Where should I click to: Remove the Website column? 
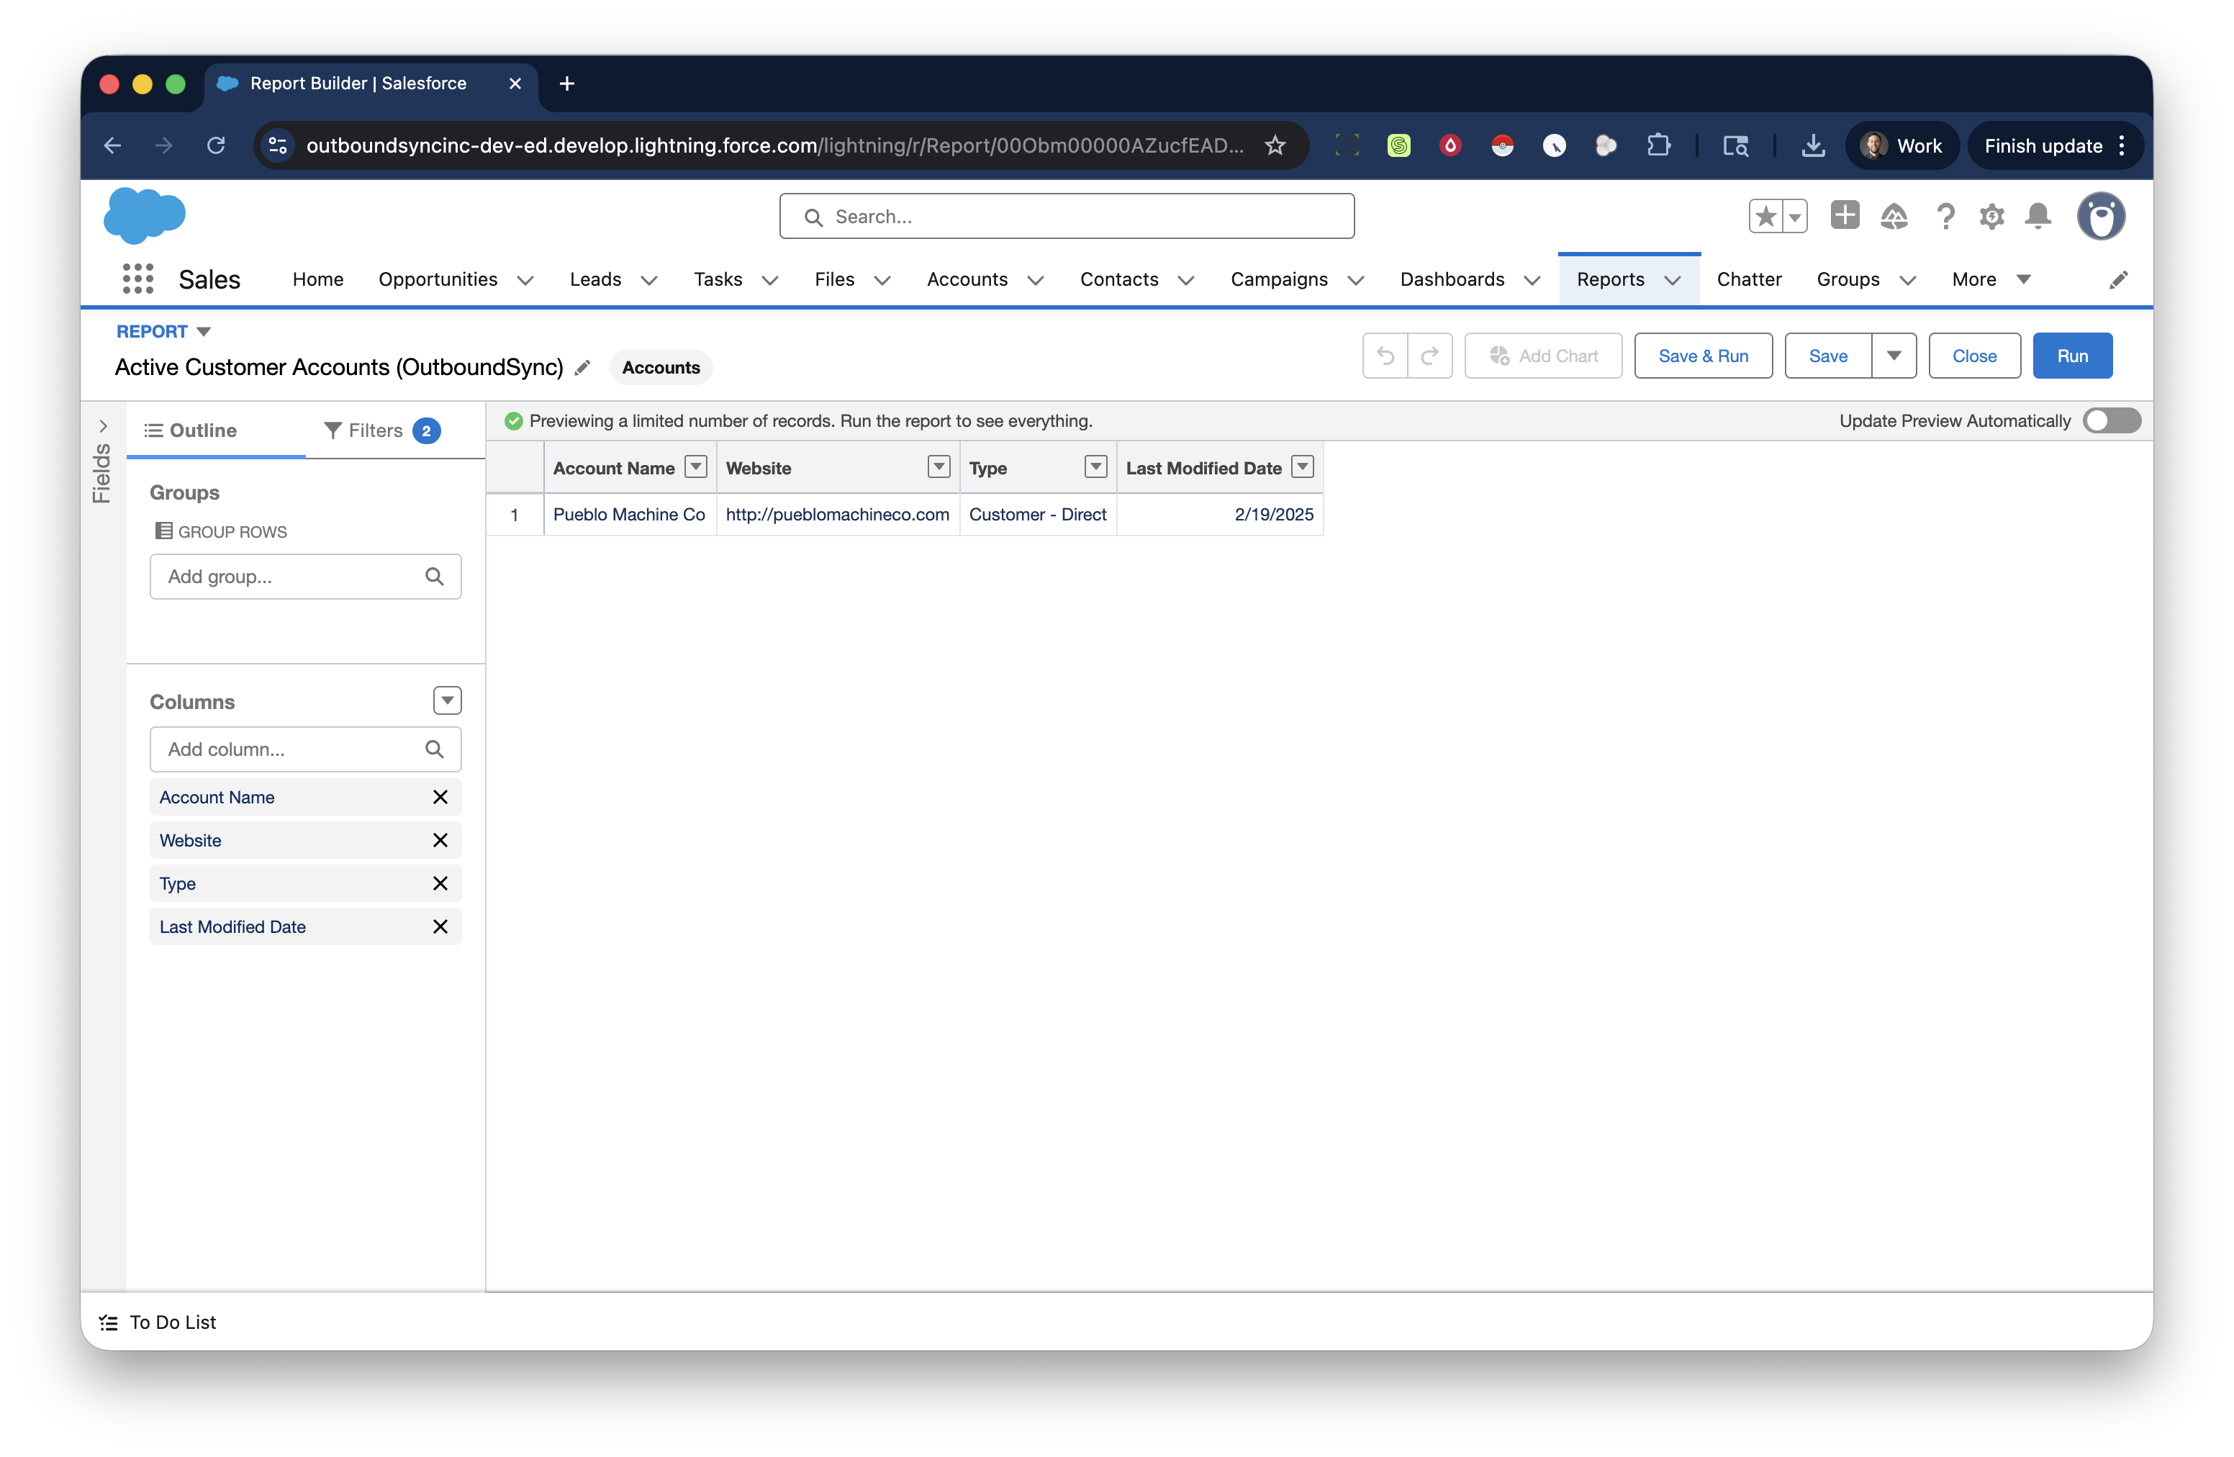[x=440, y=840]
